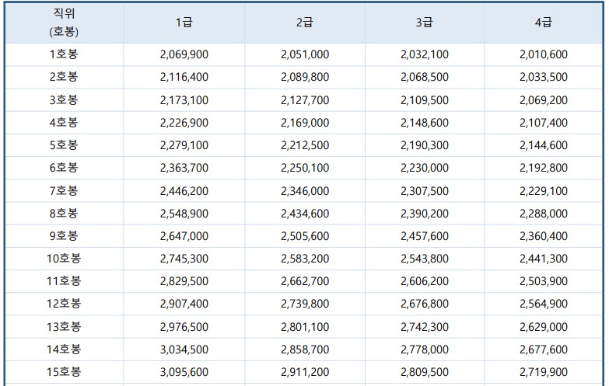
Task: Click the 2호봉 row label
Action: click(x=64, y=77)
